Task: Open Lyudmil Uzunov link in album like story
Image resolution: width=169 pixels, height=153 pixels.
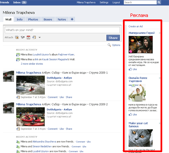Action: click(41, 55)
